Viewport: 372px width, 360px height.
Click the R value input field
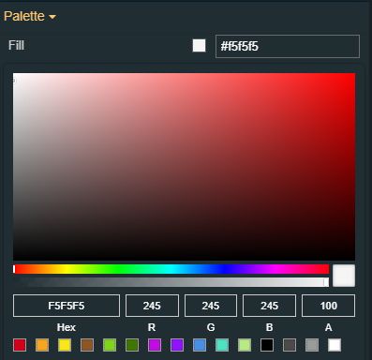(152, 306)
